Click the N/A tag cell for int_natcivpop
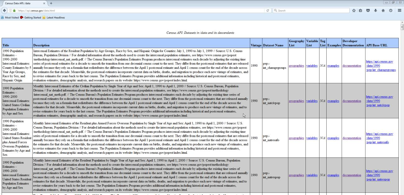The image size is (404, 195). pyautogui.click(x=323, y=101)
